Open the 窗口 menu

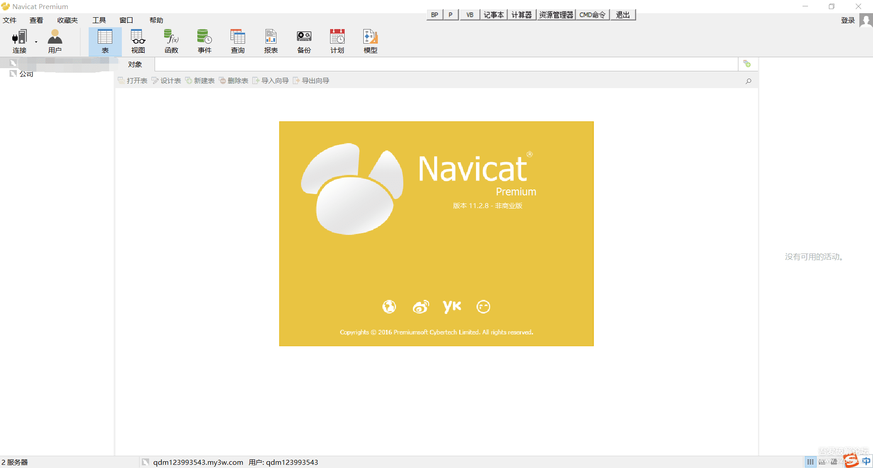126,20
